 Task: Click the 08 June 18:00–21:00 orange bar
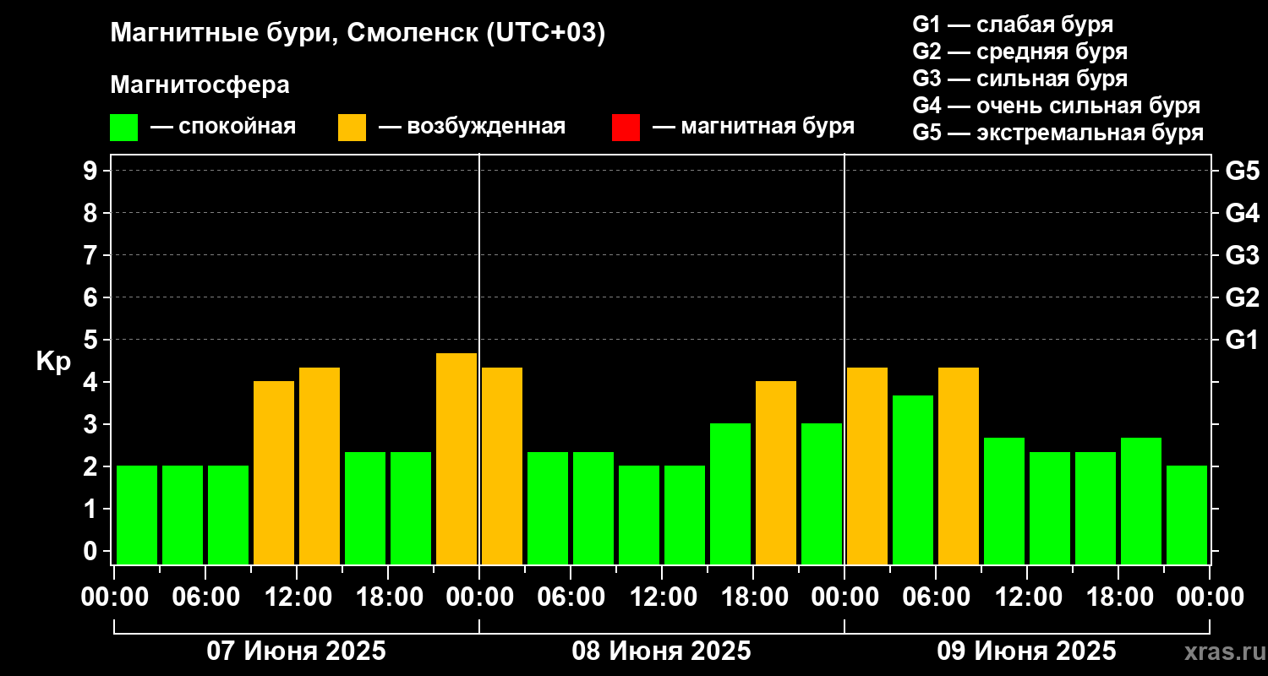[x=776, y=472]
